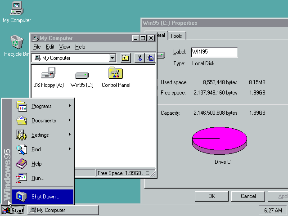288x216 pixels.
Task: Open the Recycle Bin desktop icon
Action: [x=17, y=42]
